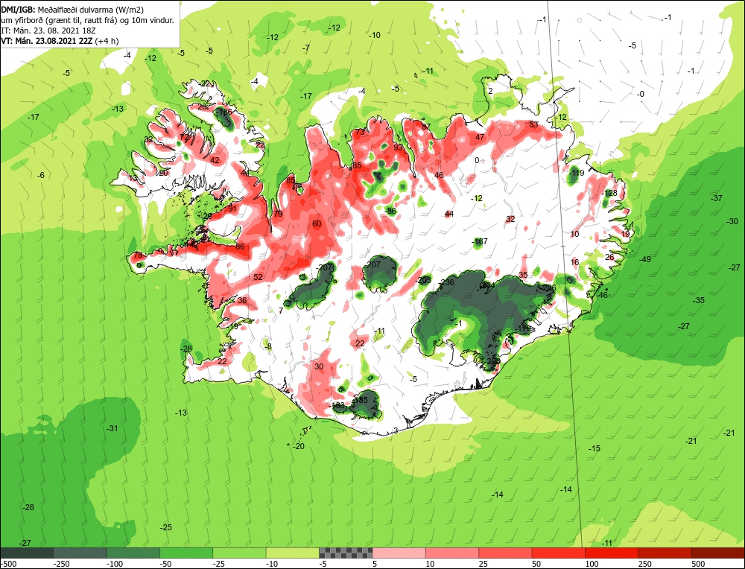
Task: Click the legend label '250'
Action: coord(645,564)
